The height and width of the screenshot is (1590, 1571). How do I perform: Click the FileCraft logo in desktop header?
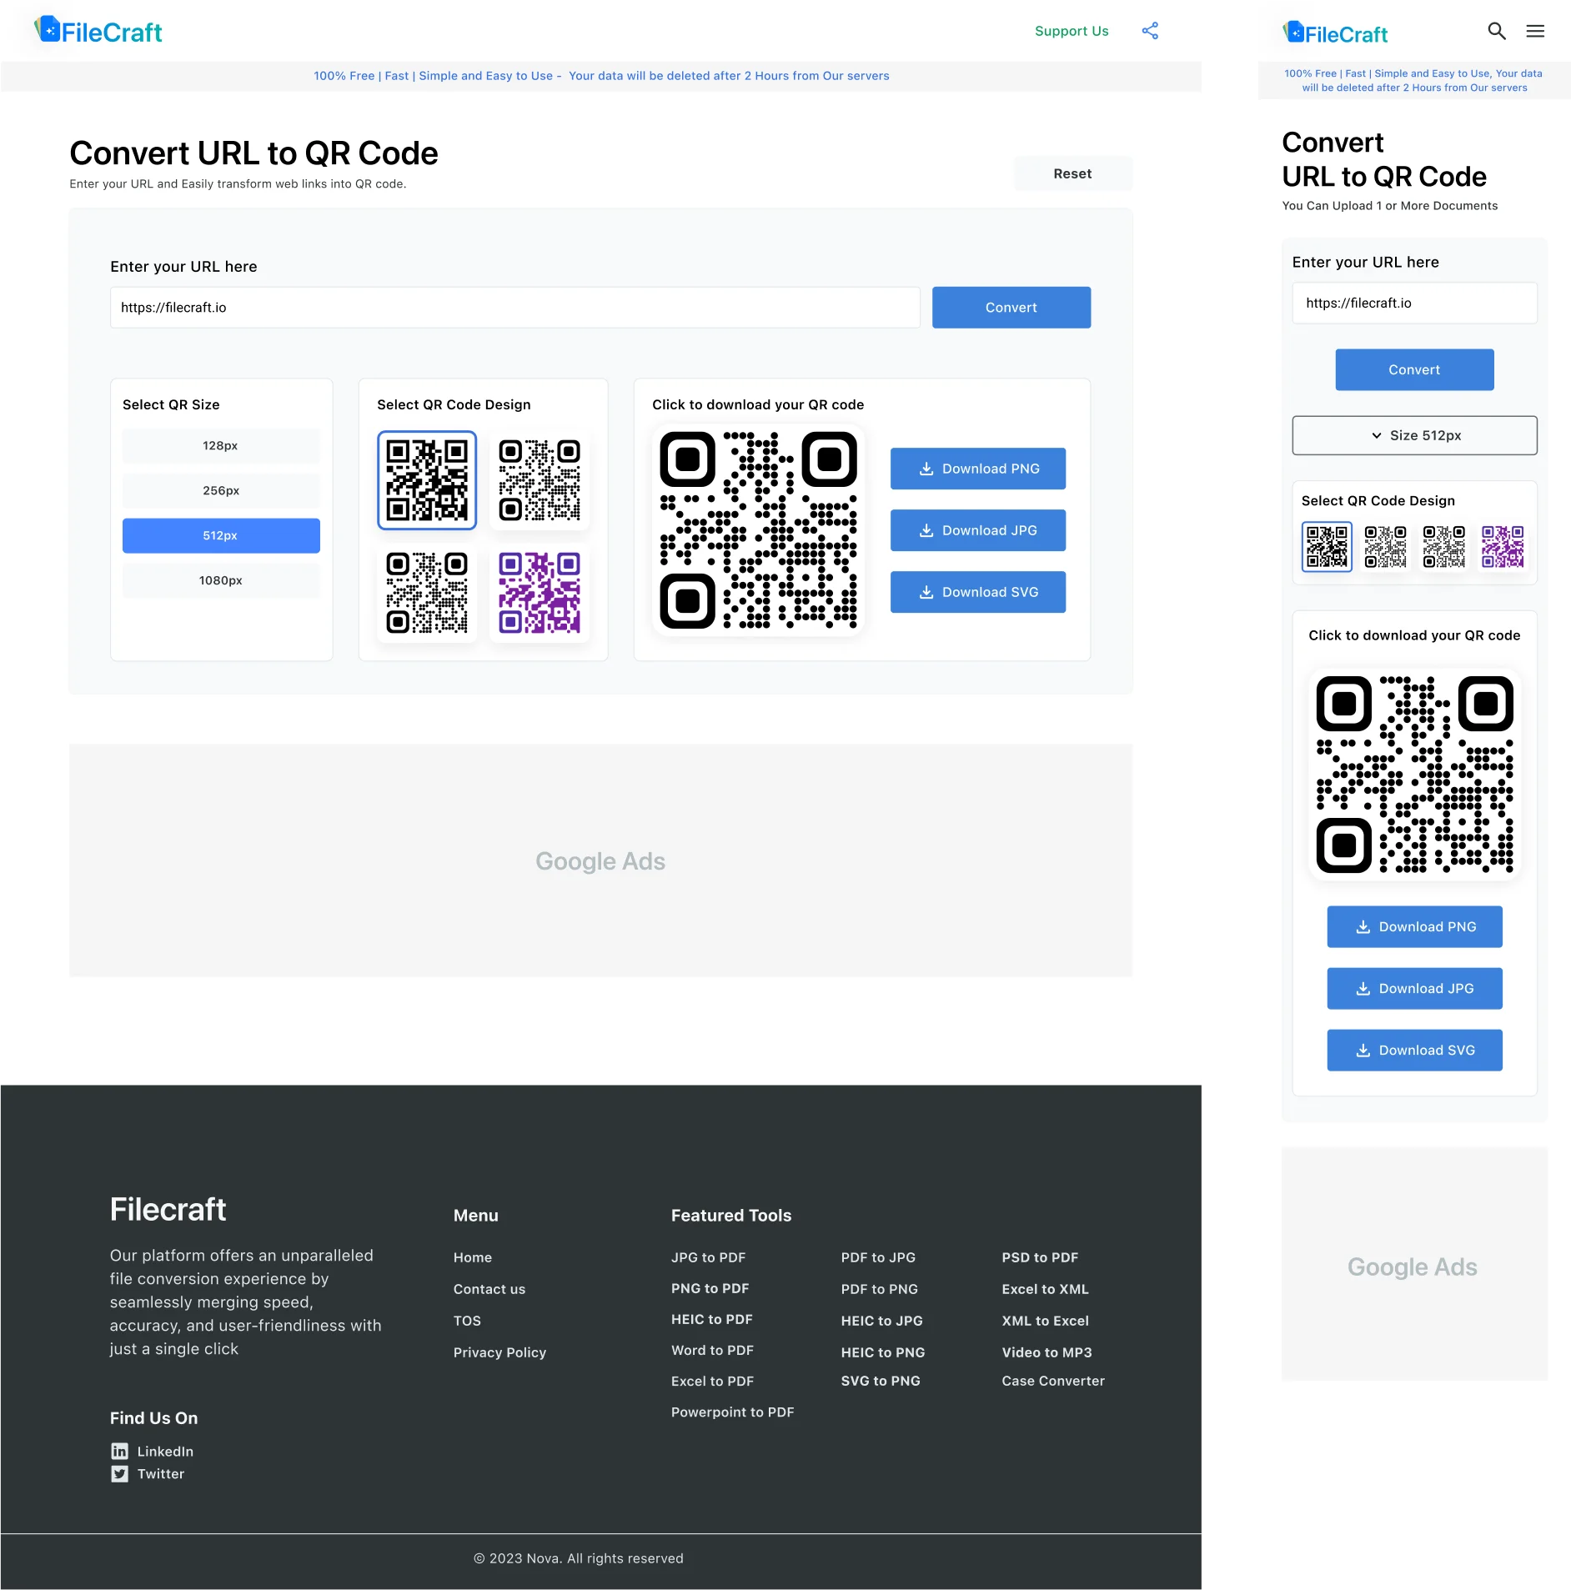point(98,32)
